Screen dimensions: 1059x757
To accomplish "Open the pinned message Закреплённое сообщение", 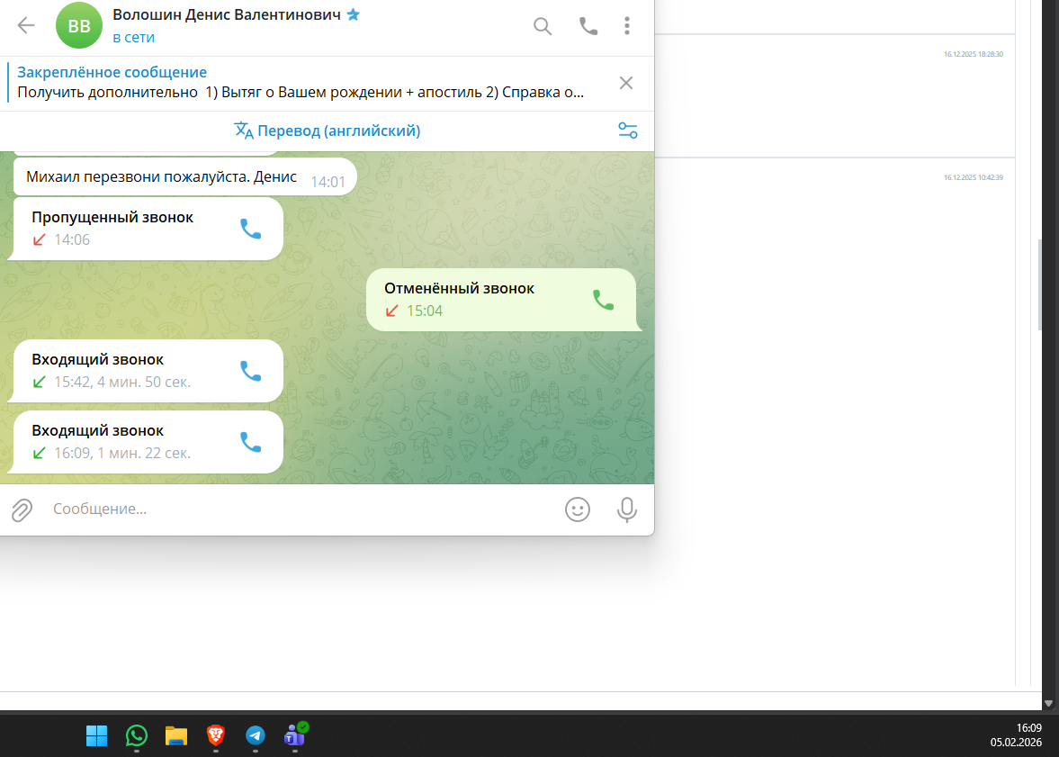I will tap(301, 83).
